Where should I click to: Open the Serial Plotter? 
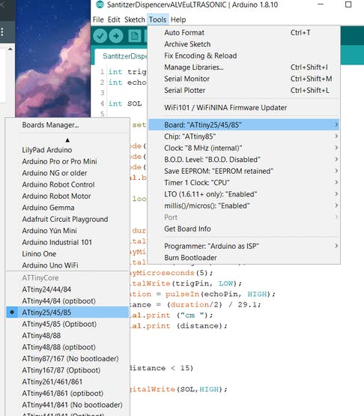click(243, 90)
